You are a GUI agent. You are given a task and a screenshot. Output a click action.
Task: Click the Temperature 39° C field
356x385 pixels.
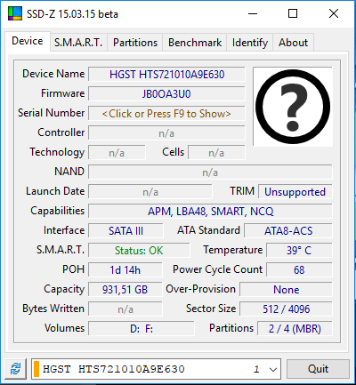coord(299,251)
